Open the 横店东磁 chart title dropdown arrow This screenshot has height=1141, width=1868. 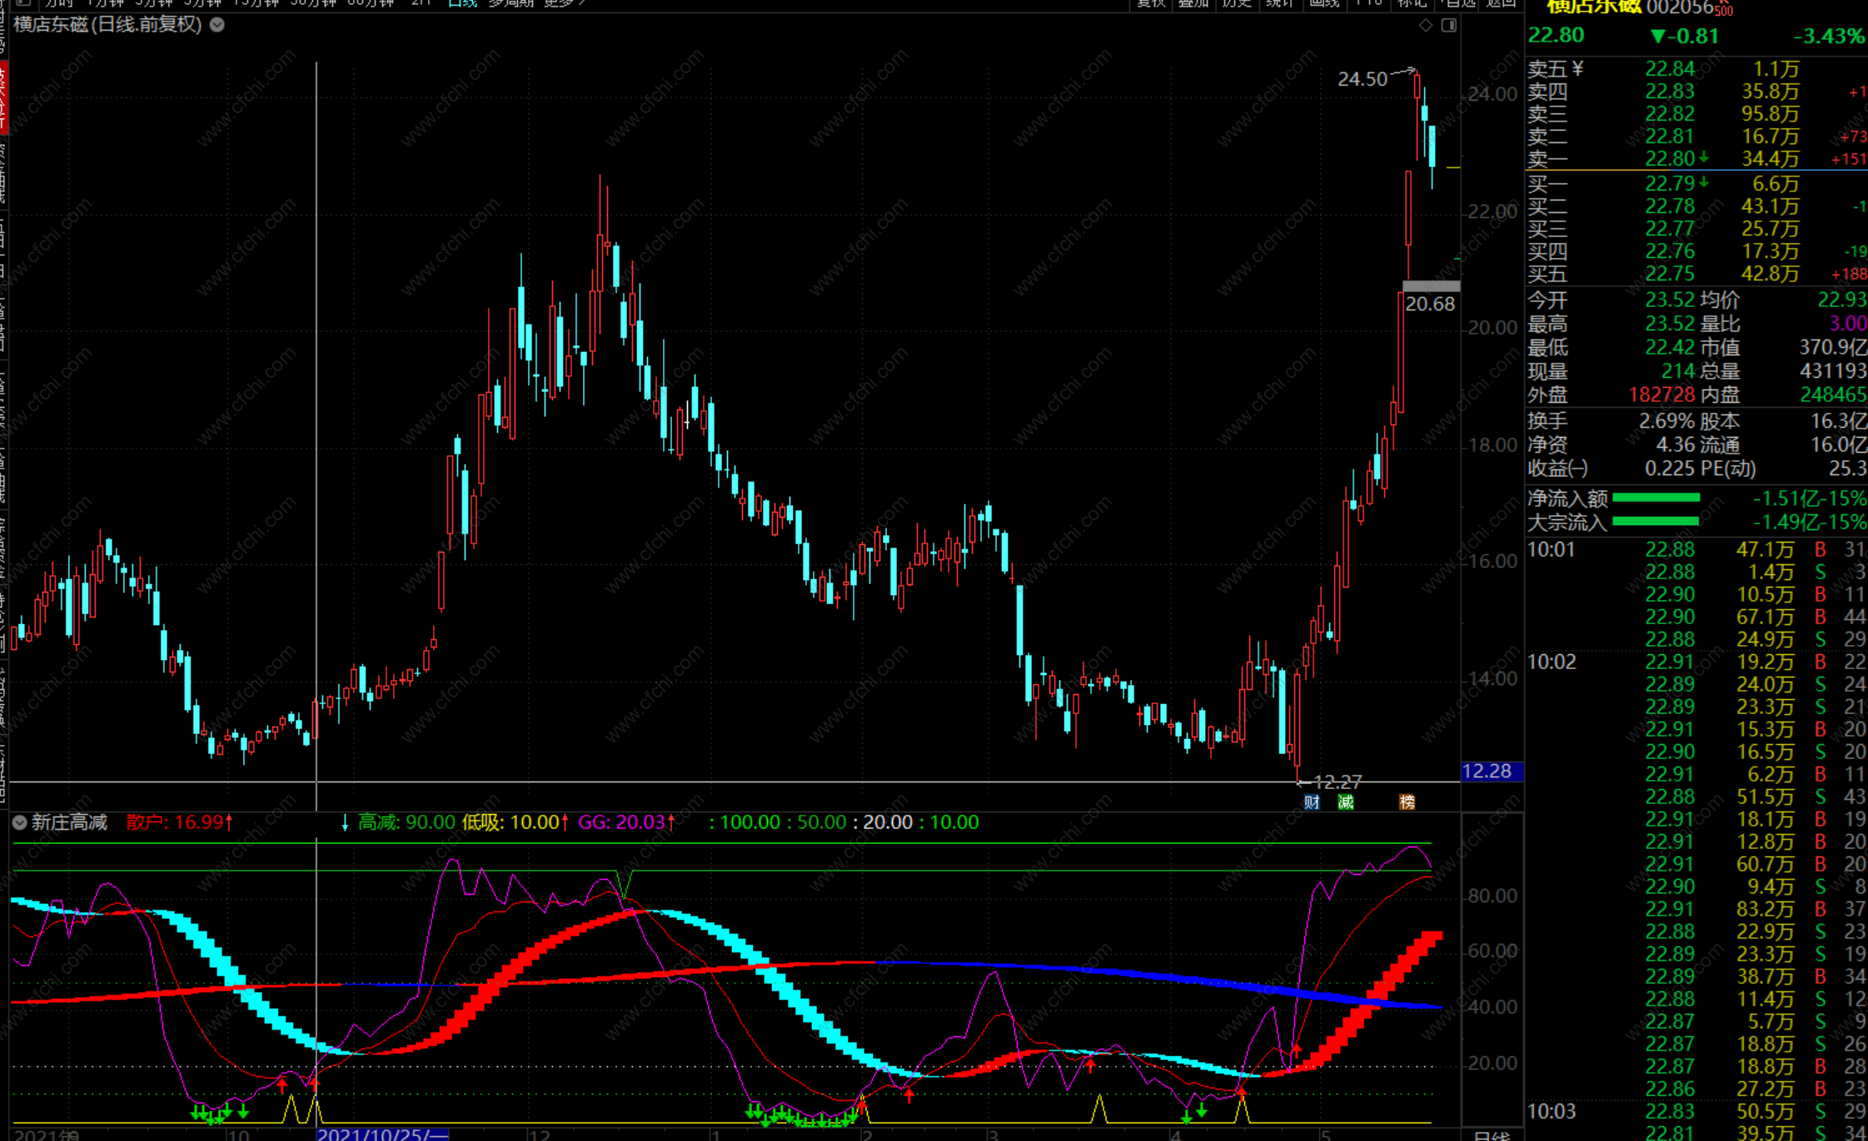(217, 24)
